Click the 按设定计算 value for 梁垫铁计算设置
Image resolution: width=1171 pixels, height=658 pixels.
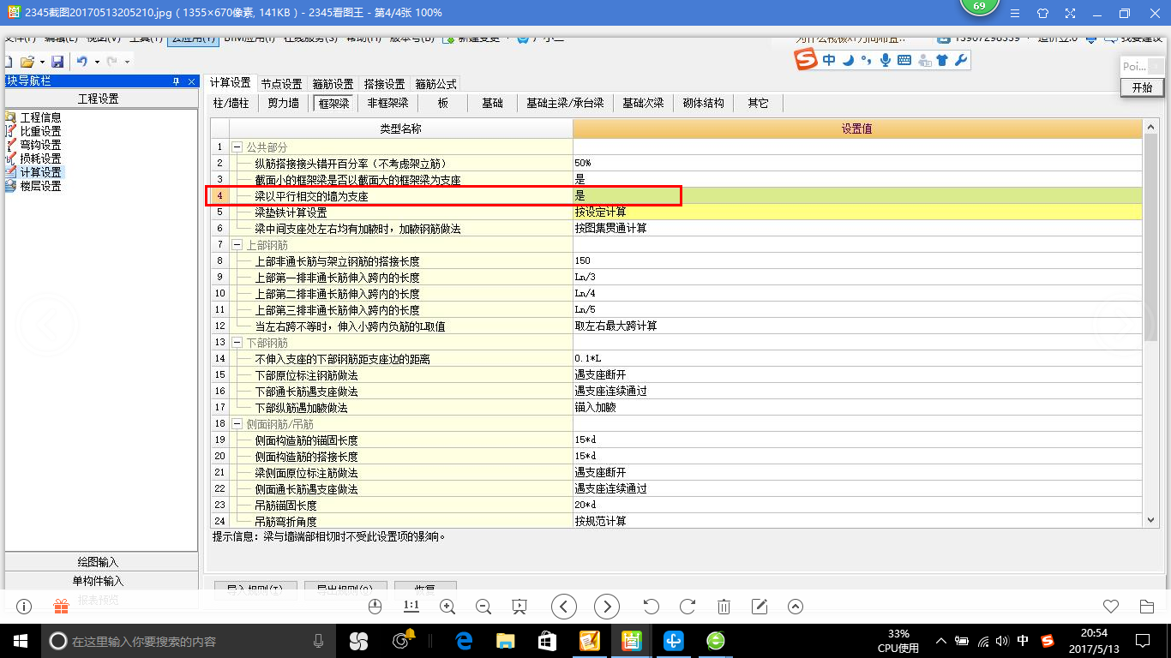[x=857, y=212]
